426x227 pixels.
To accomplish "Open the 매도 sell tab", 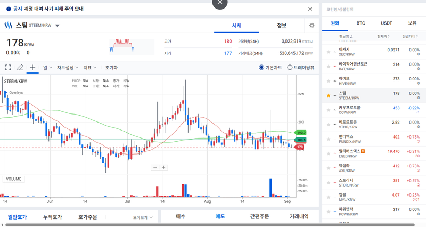I will 220,216.
